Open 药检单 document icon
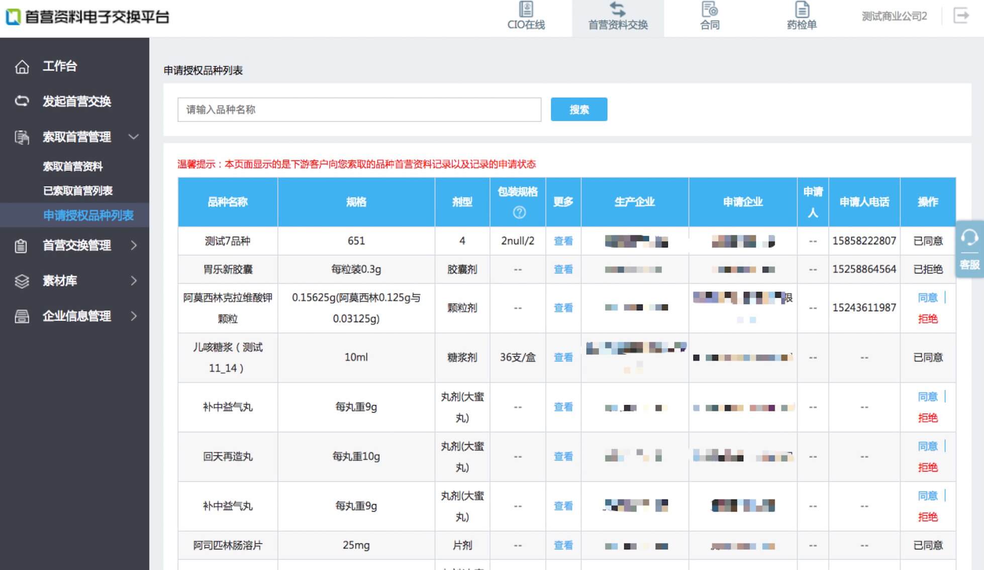 [x=802, y=9]
